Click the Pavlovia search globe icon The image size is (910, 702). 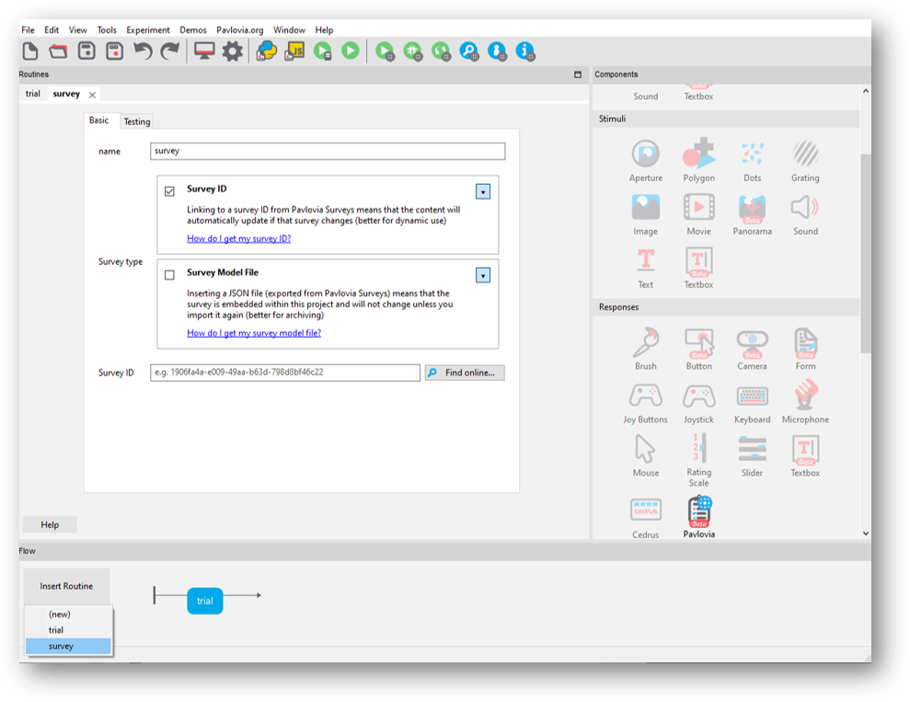pos(469,51)
